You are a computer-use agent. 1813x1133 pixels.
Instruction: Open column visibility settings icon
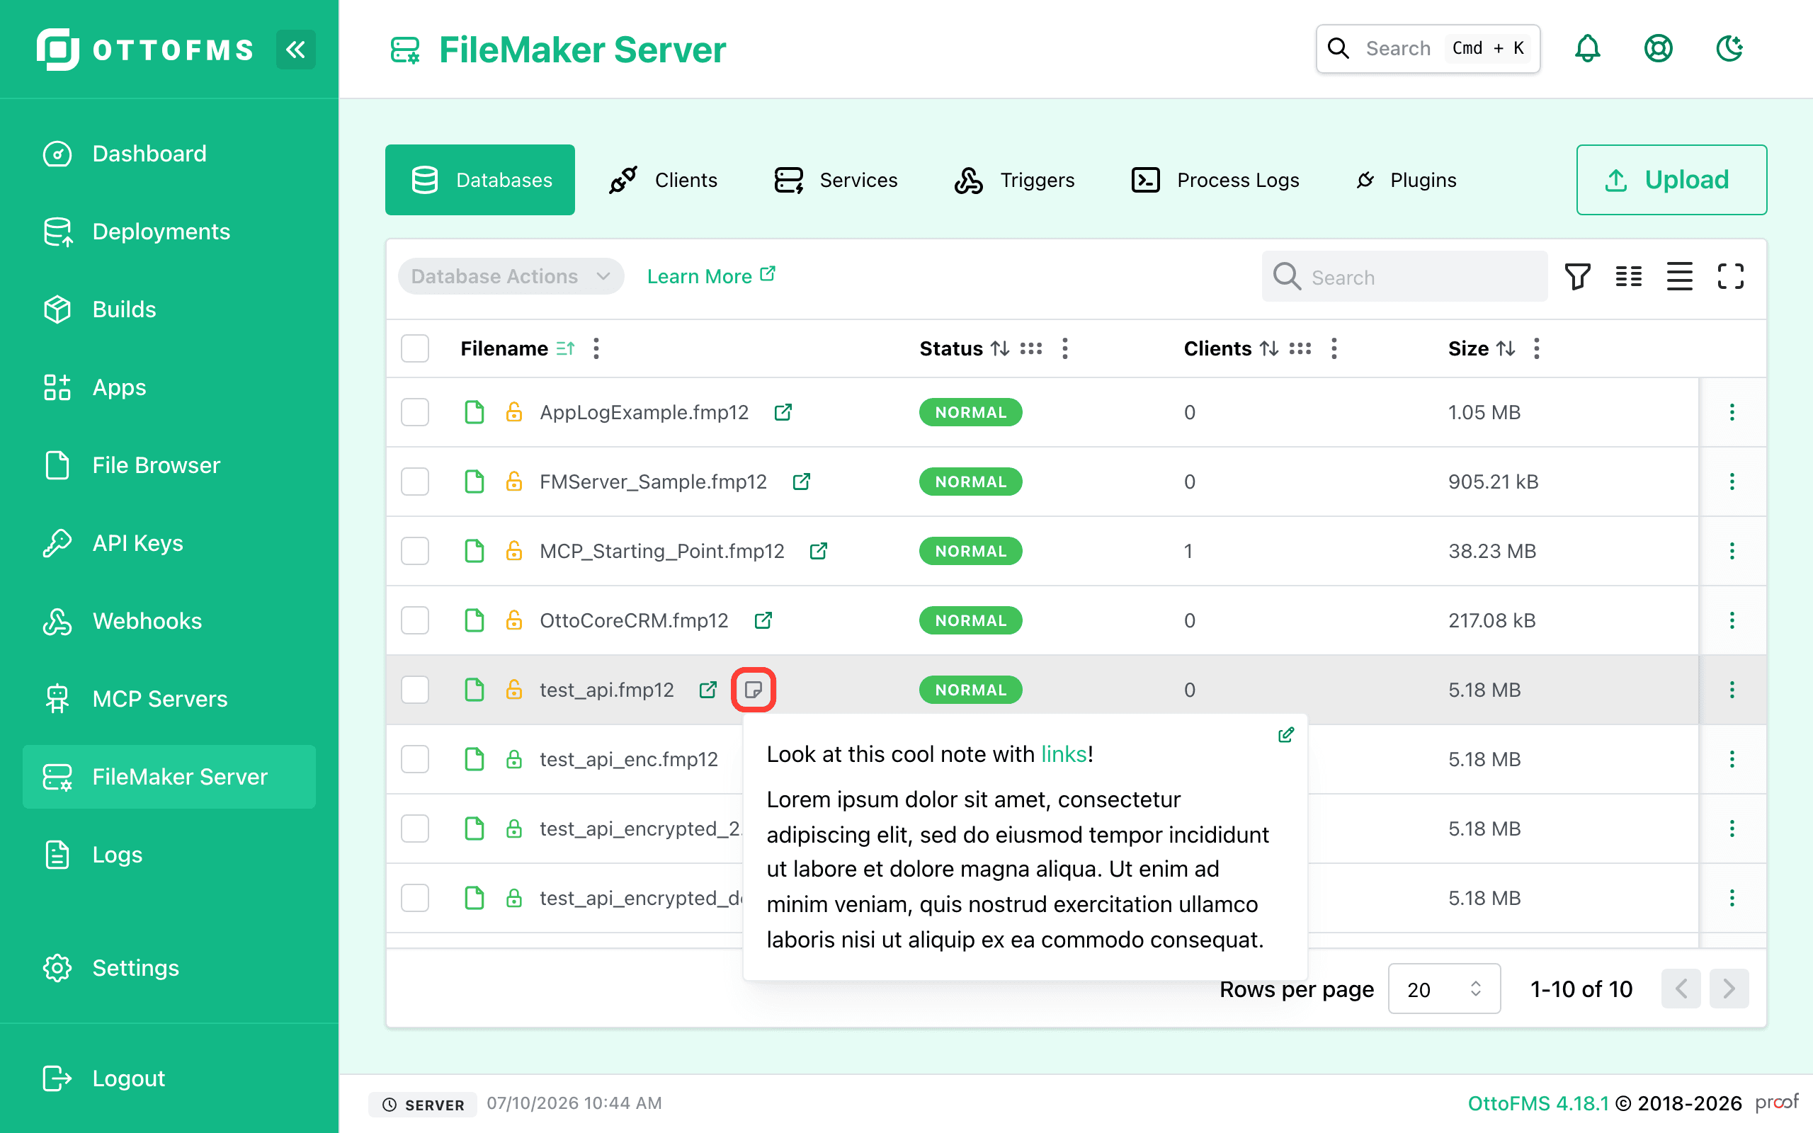click(x=1628, y=276)
